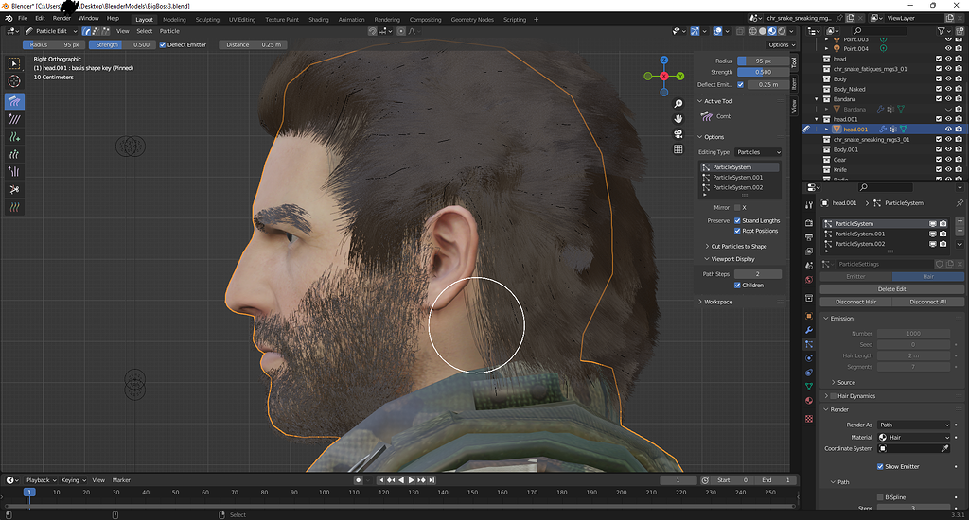Click the Disconnect Hair button

855,302
